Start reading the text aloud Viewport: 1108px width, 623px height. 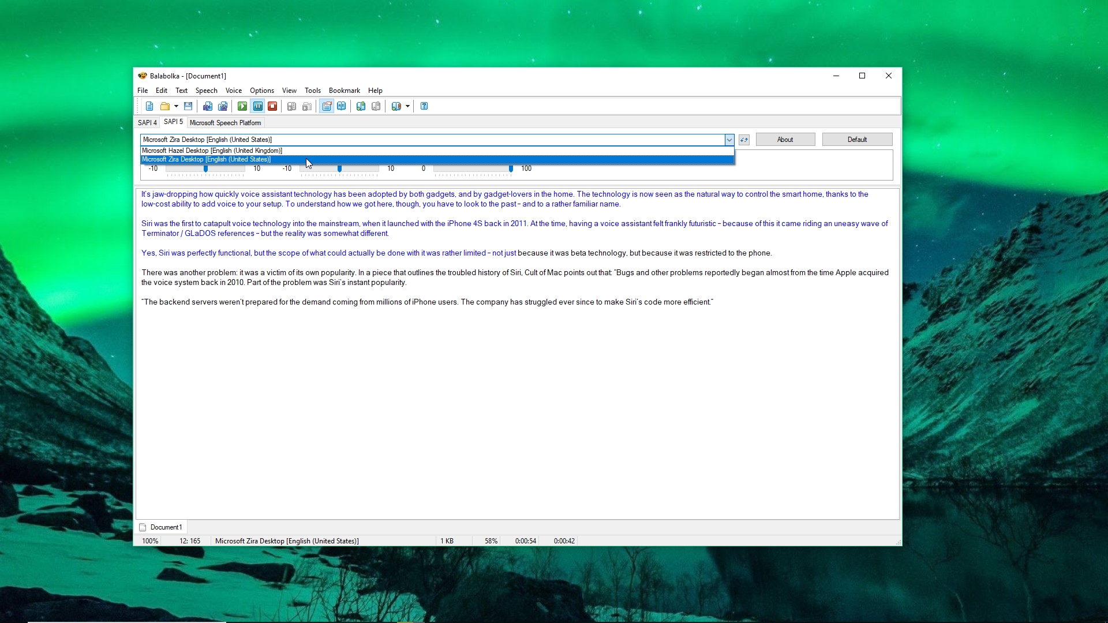[x=242, y=106]
